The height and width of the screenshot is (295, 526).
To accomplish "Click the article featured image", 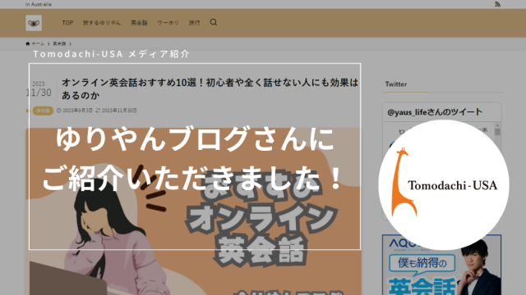I will 193,211.
